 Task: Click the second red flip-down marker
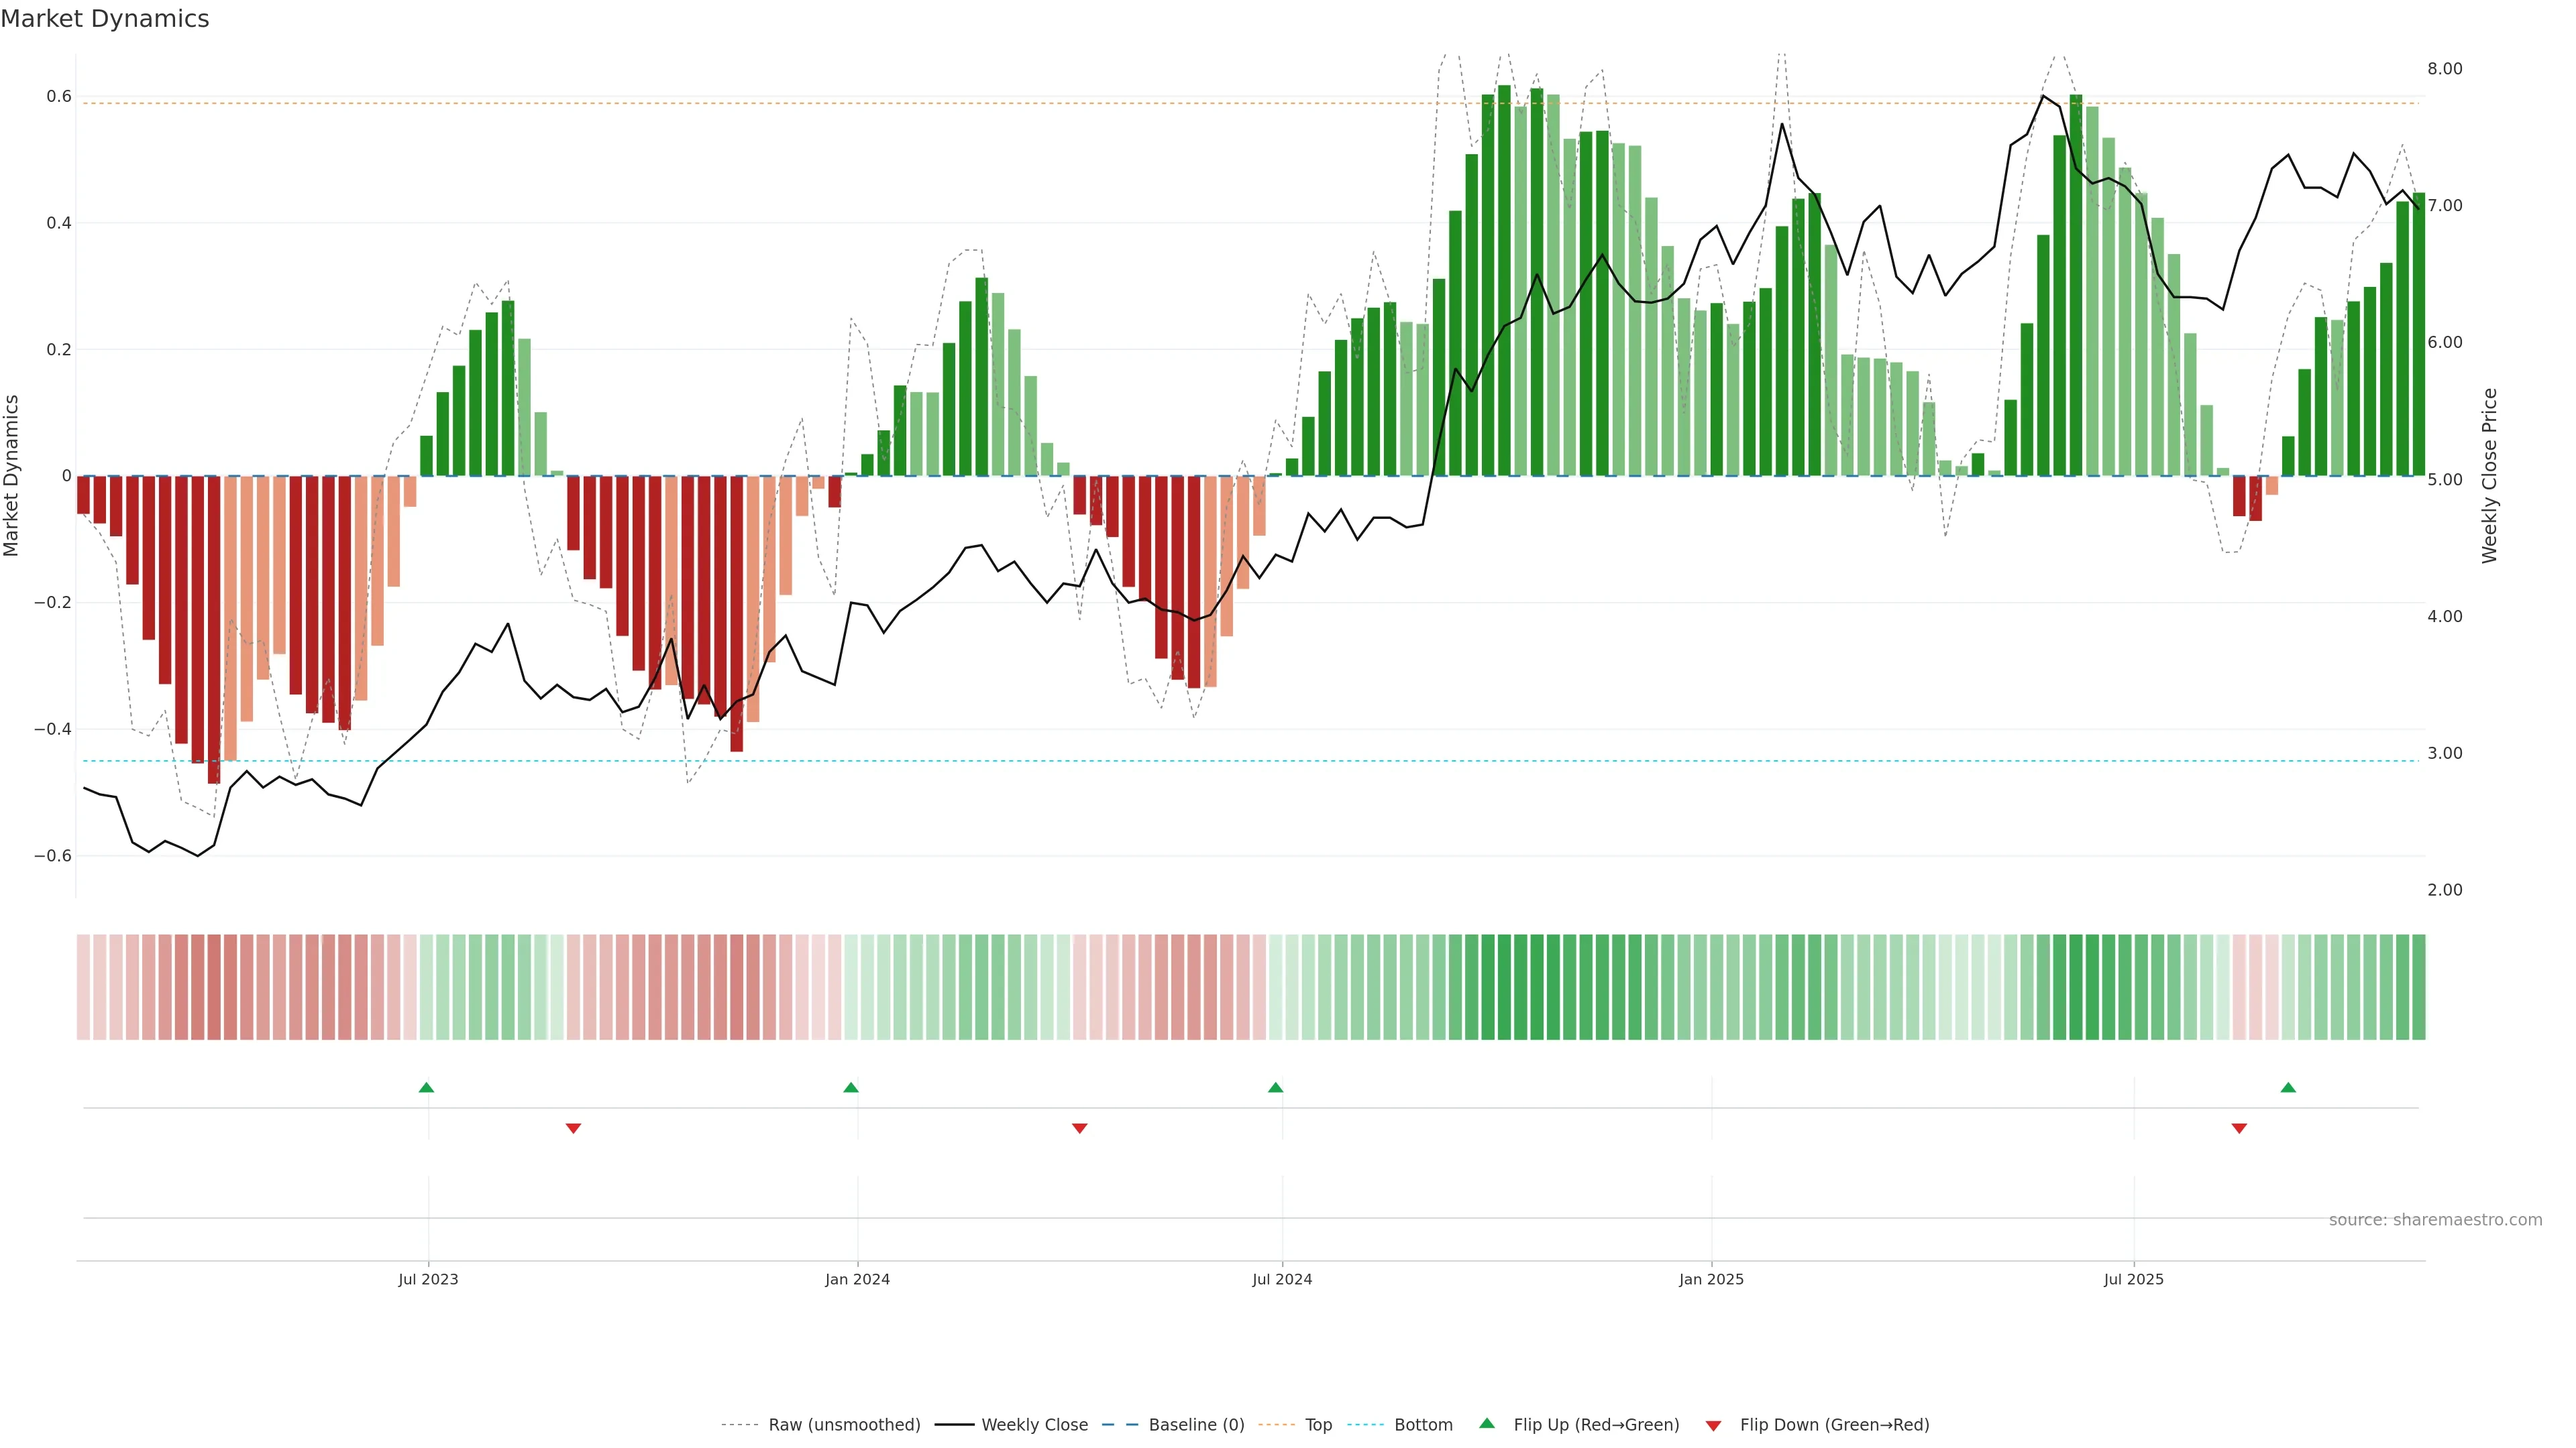1079,1128
